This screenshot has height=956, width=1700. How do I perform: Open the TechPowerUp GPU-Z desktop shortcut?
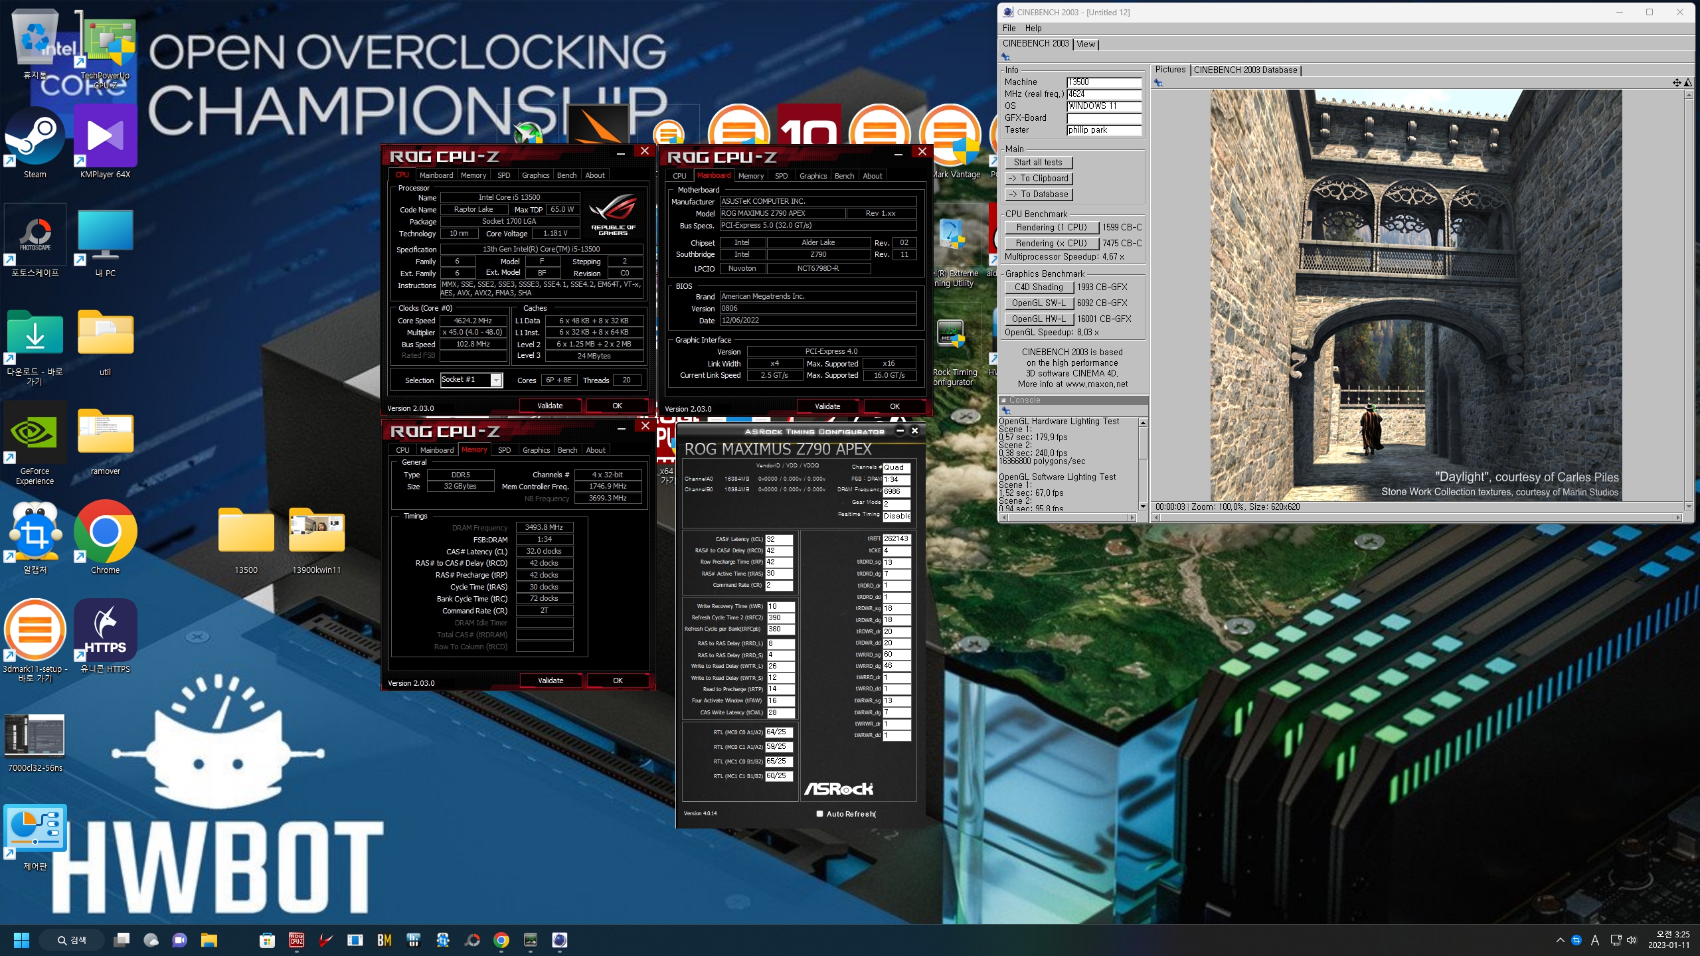(x=105, y=50)
